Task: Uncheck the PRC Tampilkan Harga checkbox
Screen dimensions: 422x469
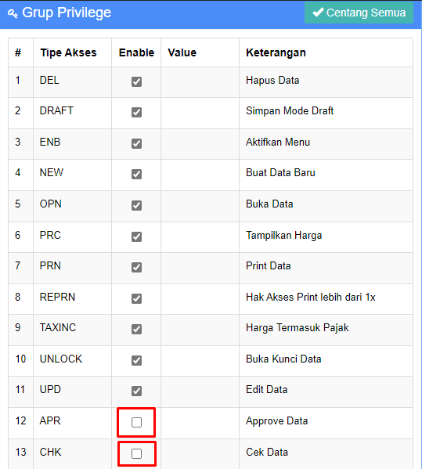Action: [137, 237]
